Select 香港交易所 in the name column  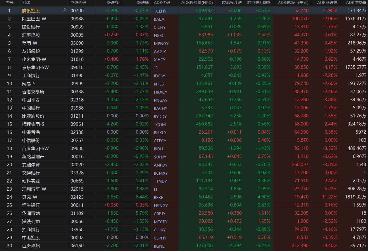tap(33, 92)
